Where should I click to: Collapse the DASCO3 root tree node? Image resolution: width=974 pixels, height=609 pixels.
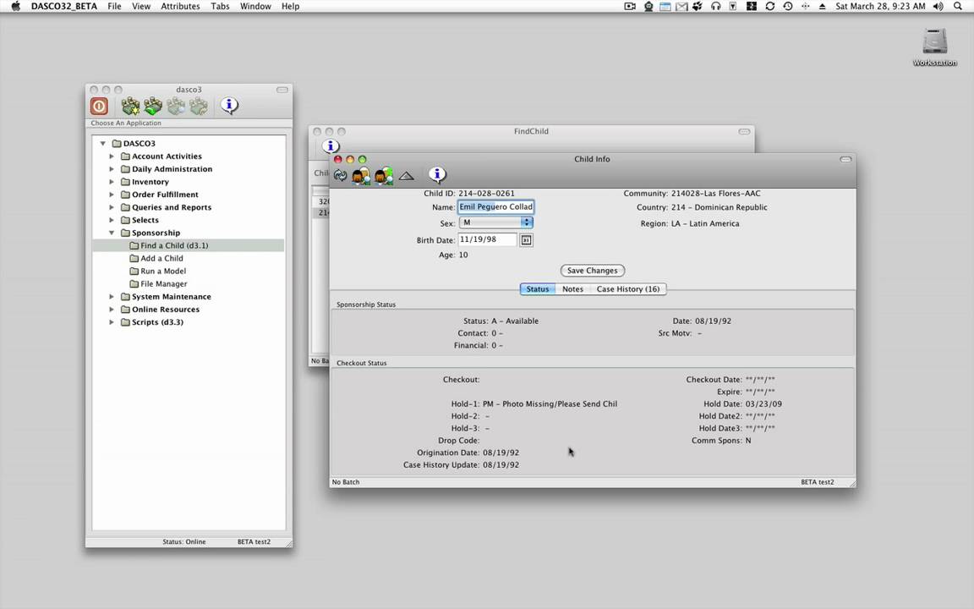pos(103,144)
